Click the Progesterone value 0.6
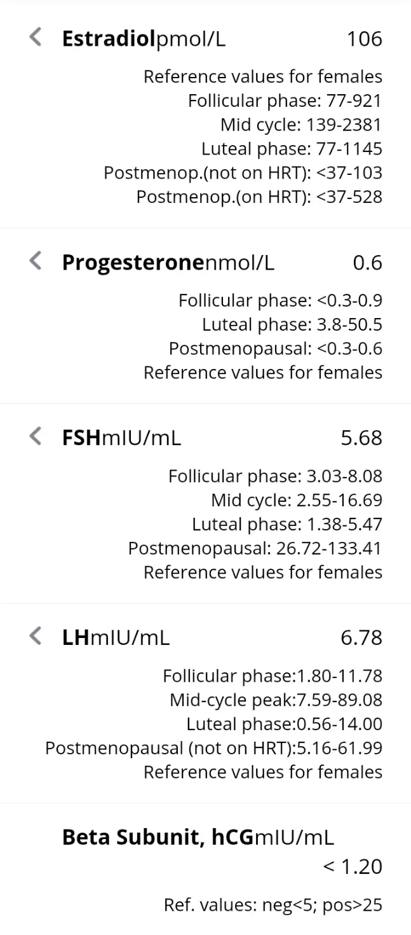Image resolution: width=411 pixels, height=935 pixels. pyautogui.click(x=367, y=263)
